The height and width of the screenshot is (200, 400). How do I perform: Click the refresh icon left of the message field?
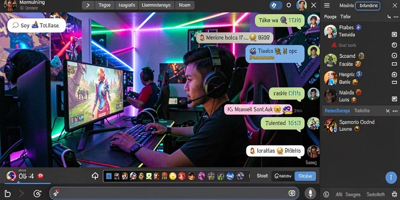pyautogui.click(x=37, y=194)
